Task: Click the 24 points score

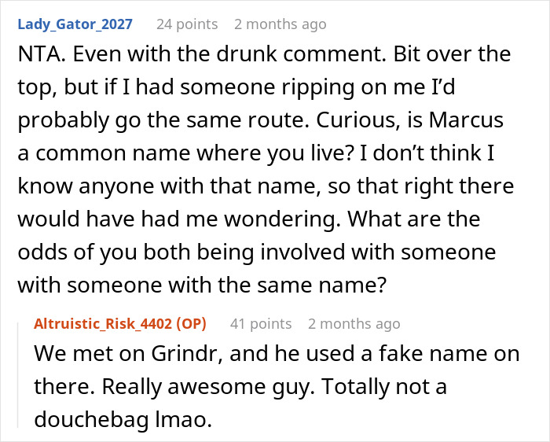Action: tap(187, 24)
